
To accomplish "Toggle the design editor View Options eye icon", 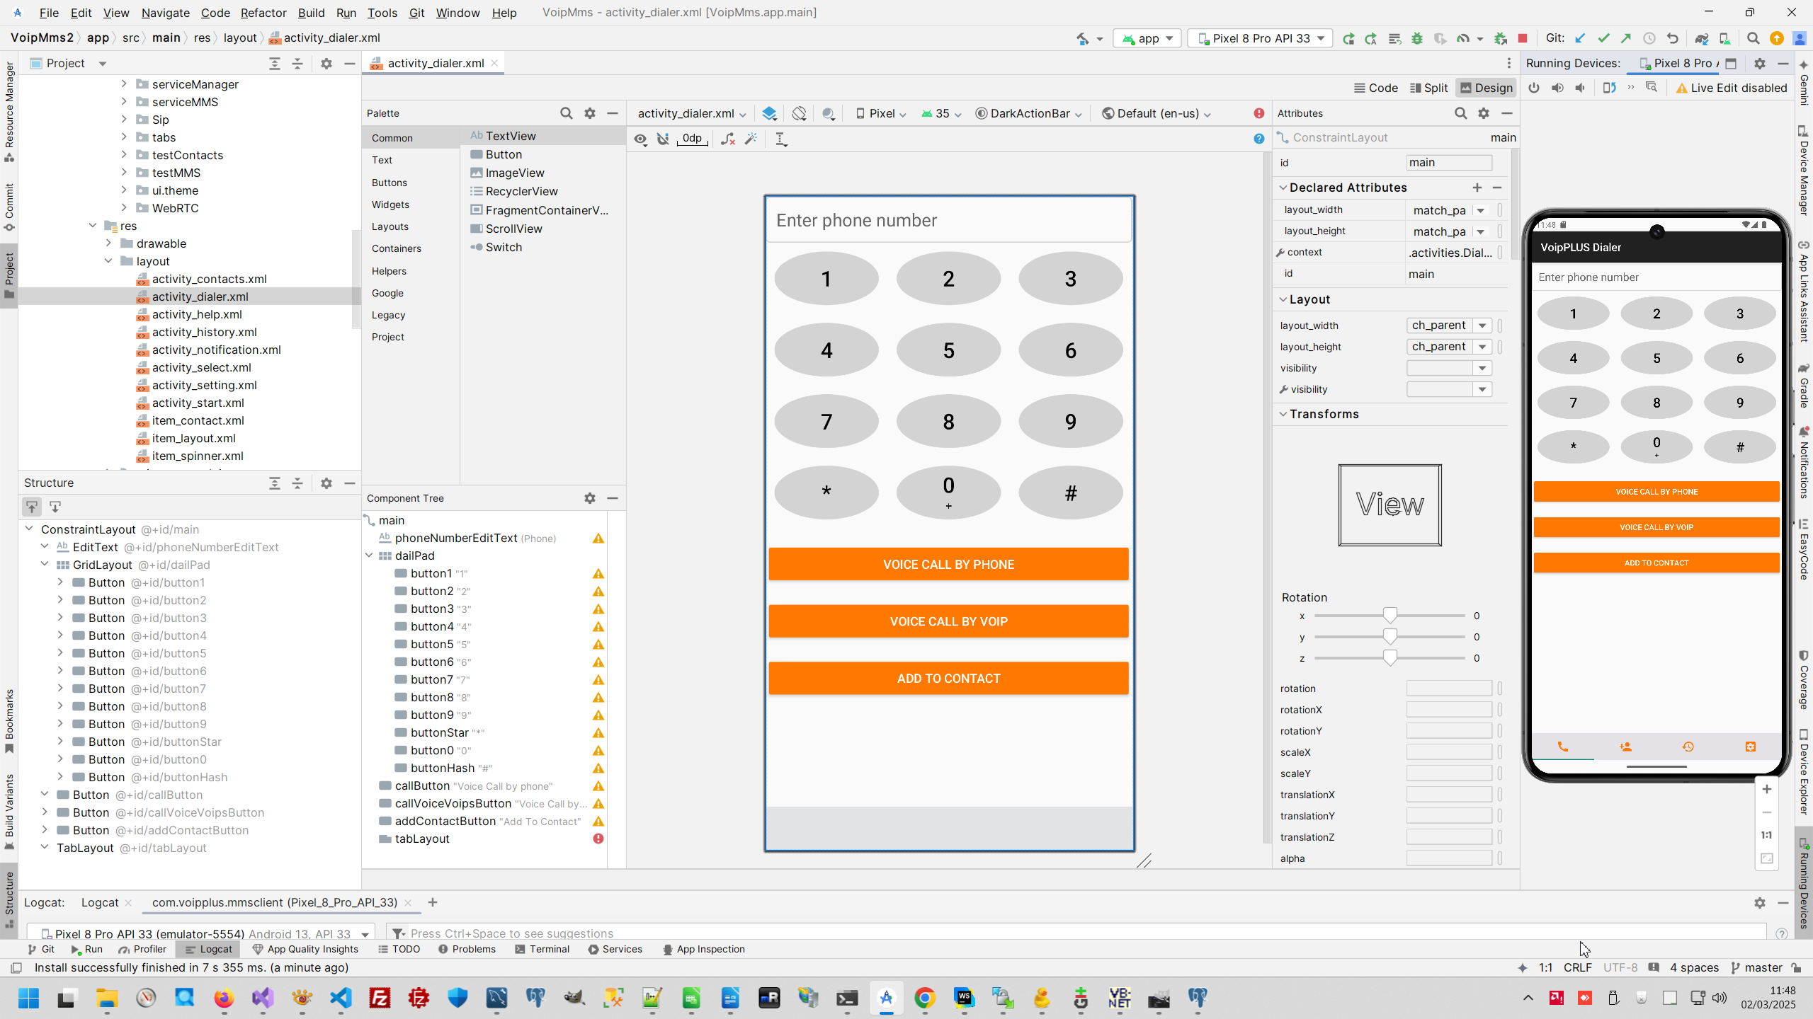I will 640,139.
